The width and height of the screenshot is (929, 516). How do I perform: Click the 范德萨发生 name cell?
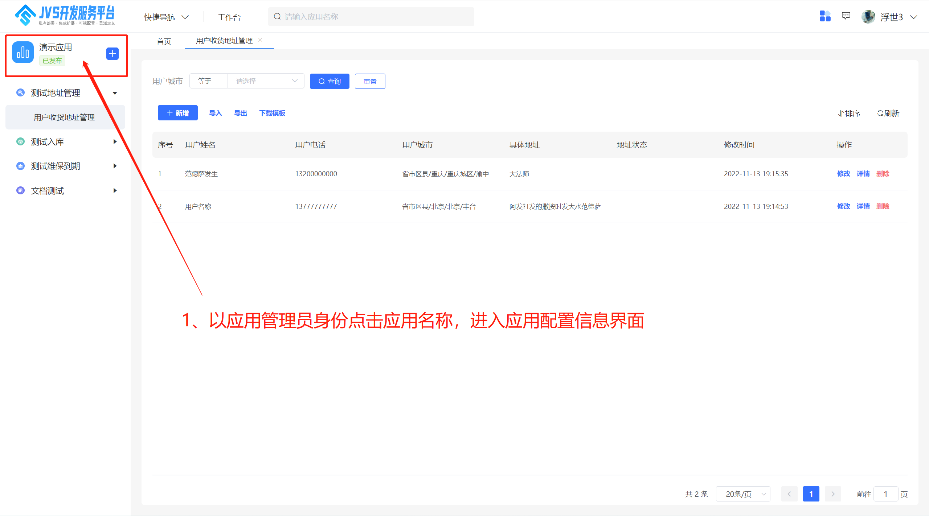tap(201, 174)
